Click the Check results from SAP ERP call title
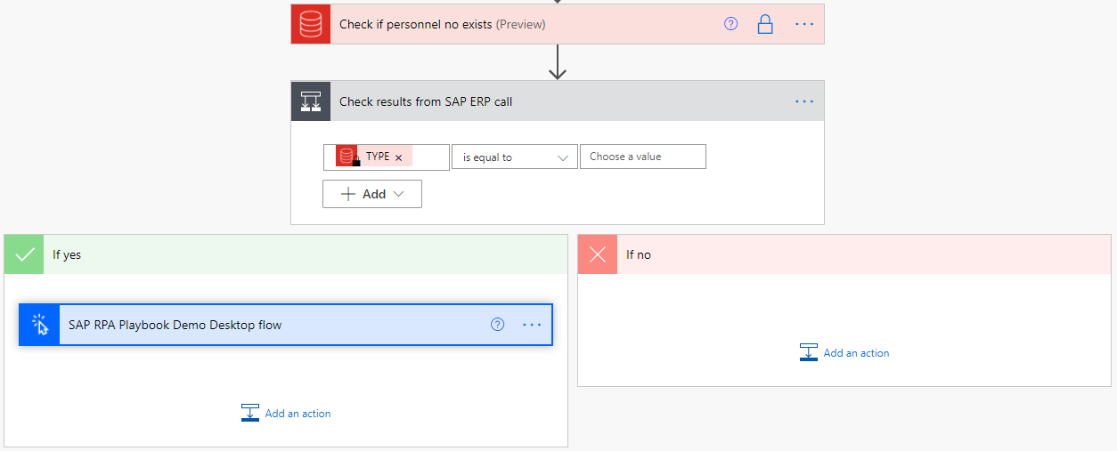This screenshot has height=451, width=1117. (426, 101)
